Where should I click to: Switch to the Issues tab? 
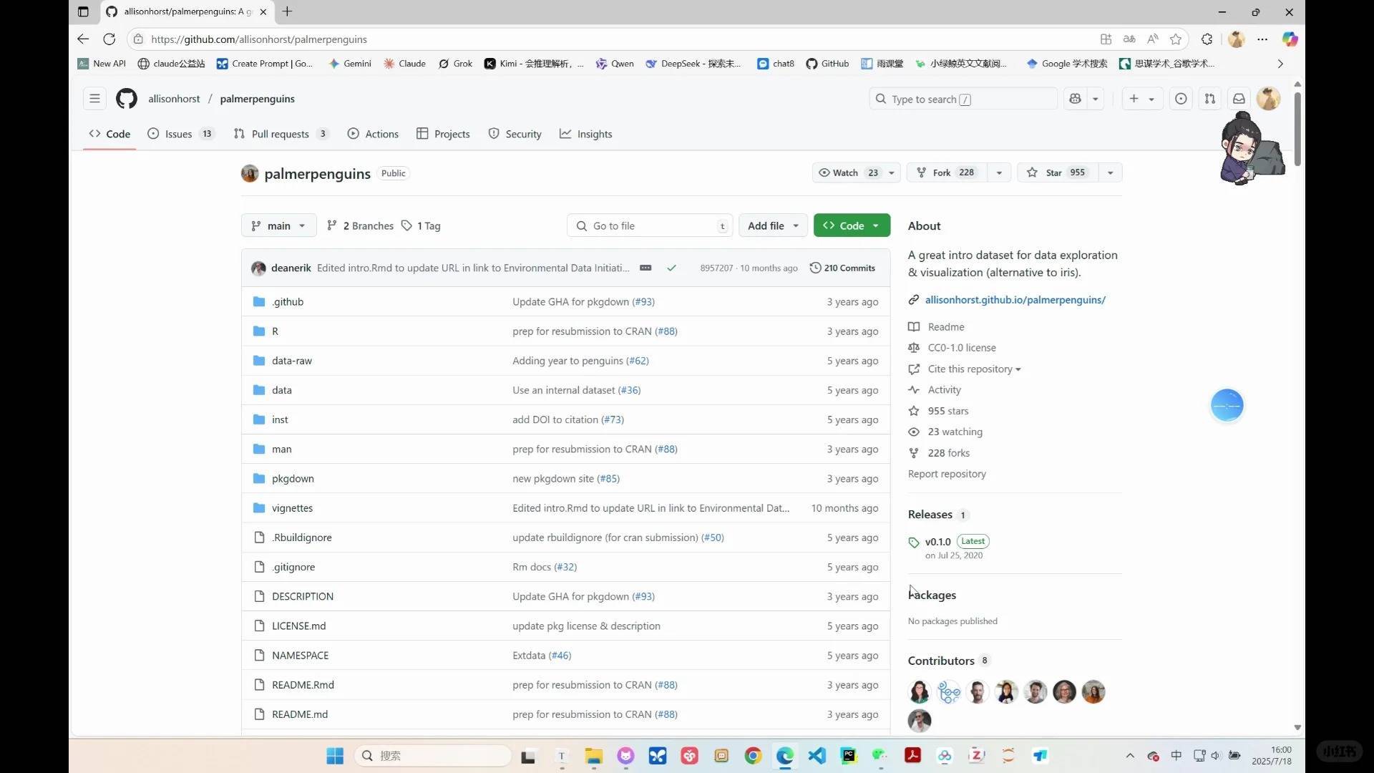(179, 134)
